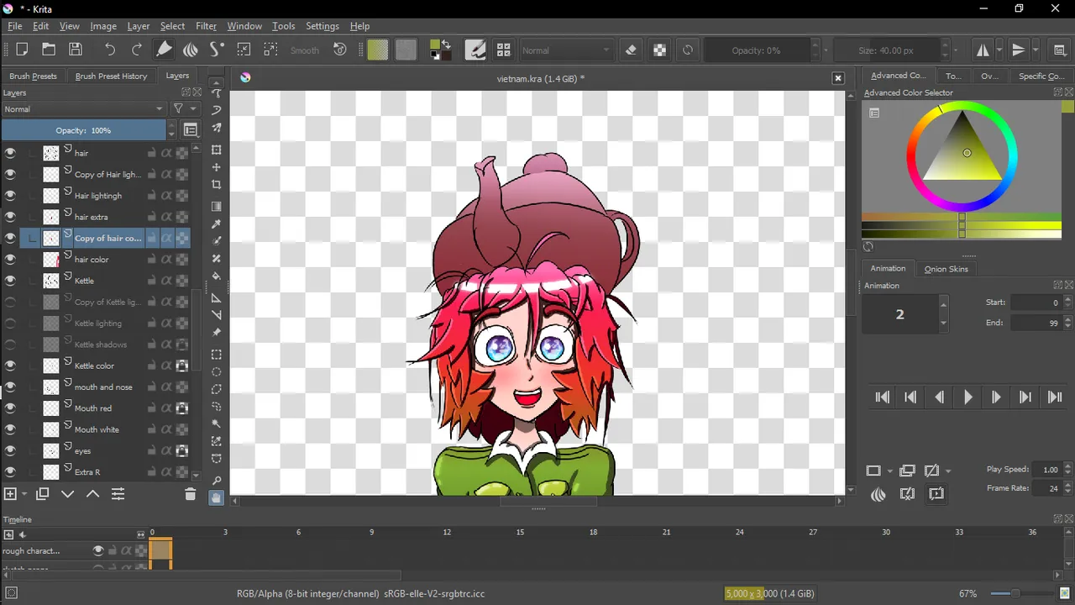This screenshot has height=605, width=1075.
Task: Switch to the Onion Skins tab
Action: coord(946,269)
